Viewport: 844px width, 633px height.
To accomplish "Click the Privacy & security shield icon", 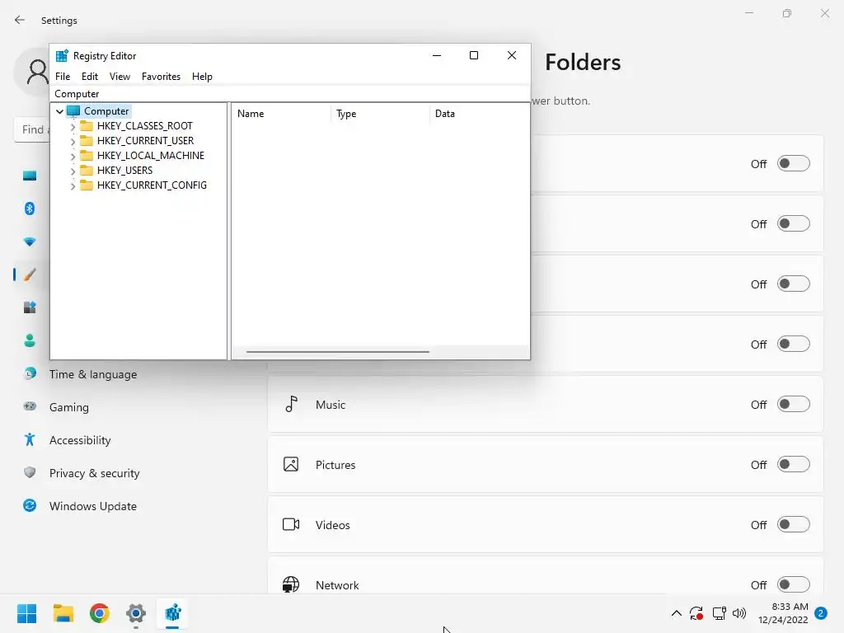I will coord(30,472).
